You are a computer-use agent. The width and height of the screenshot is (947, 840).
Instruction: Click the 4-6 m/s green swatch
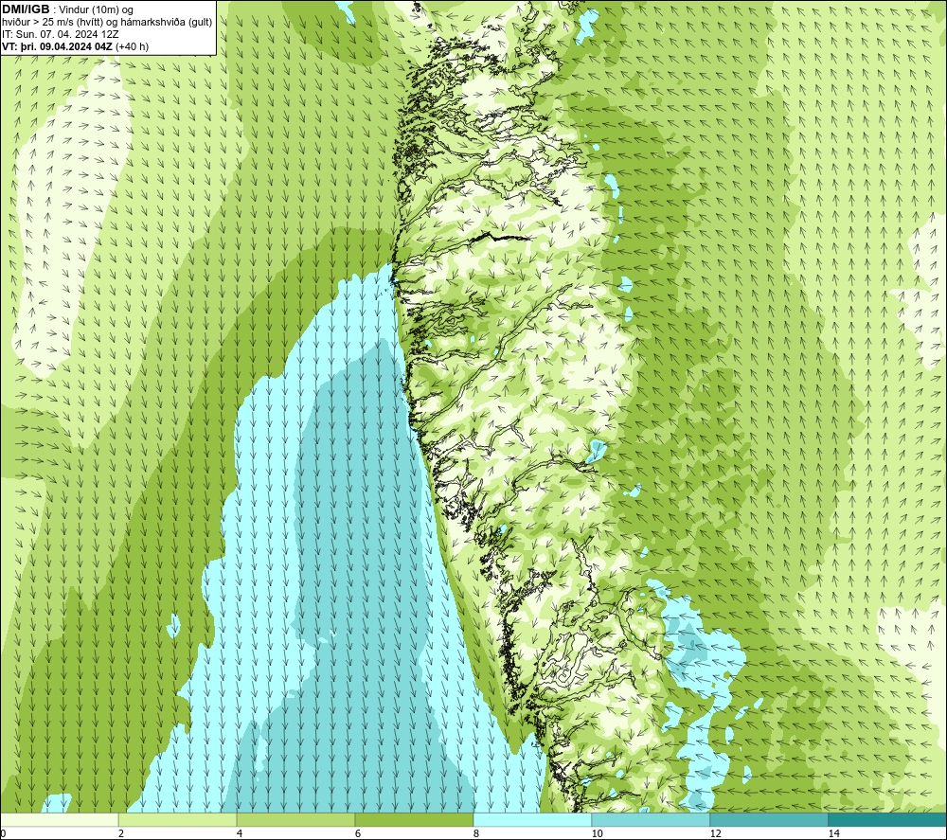295,819
